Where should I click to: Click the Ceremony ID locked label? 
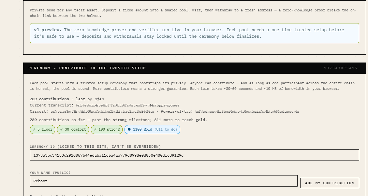click(x=95, y=147)
